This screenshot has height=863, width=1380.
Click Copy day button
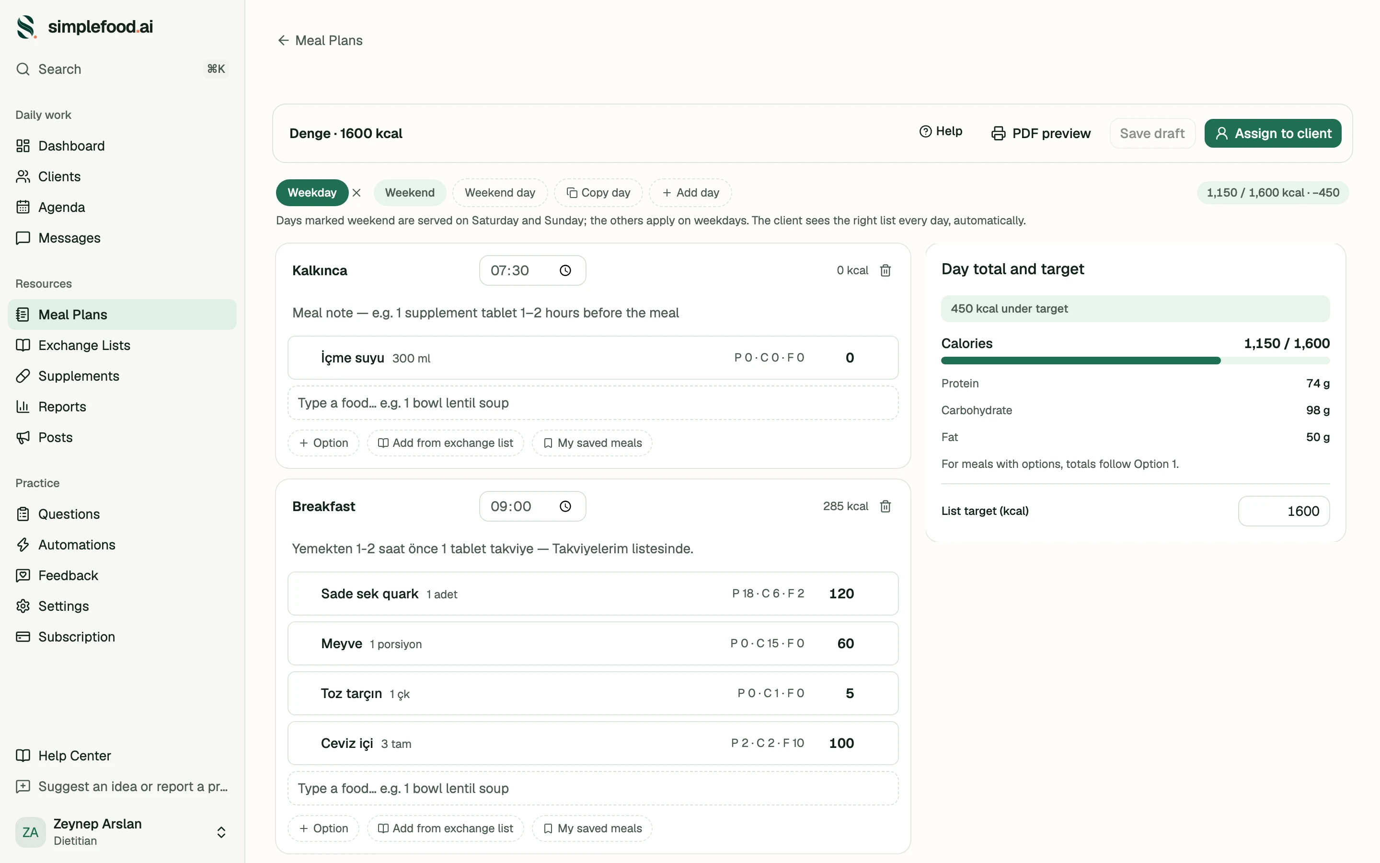(598, 193)
